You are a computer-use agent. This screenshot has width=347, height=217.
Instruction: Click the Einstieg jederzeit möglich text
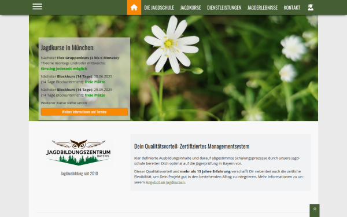click(64, 69)
